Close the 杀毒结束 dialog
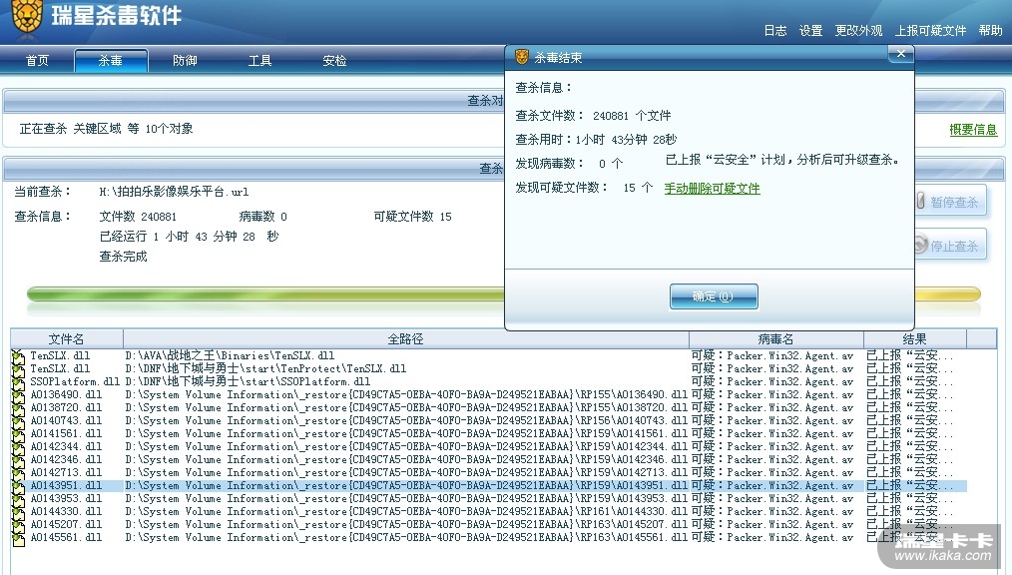The height and width of the screenshot is (575, 1012). click(901, 54)
